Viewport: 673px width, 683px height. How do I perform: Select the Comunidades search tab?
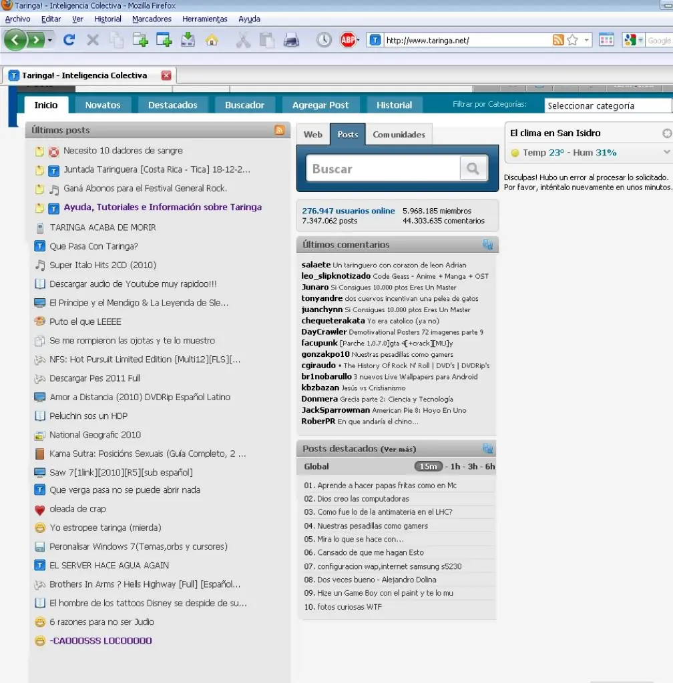pyautogui.click(x=399, y=135)
